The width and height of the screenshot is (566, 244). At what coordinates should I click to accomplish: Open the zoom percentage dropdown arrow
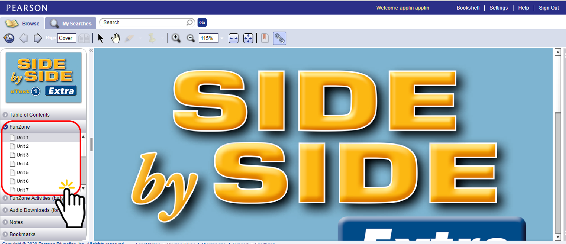click(x=222, y=38)
